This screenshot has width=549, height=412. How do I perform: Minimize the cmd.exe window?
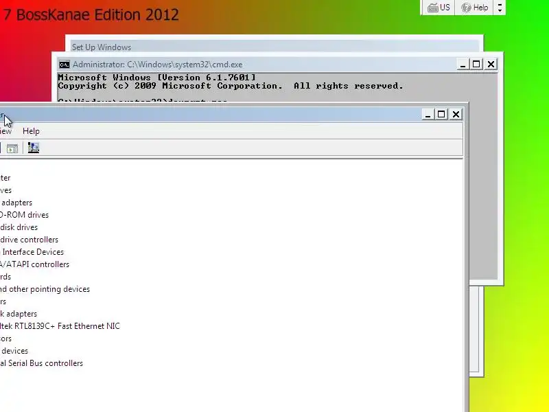(x=463, y=65)
